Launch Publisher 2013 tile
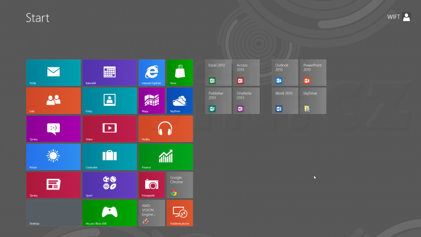Image resolution: width=421 pixels, height=237 pixels. pyautogui.click(x=218, y=100)
